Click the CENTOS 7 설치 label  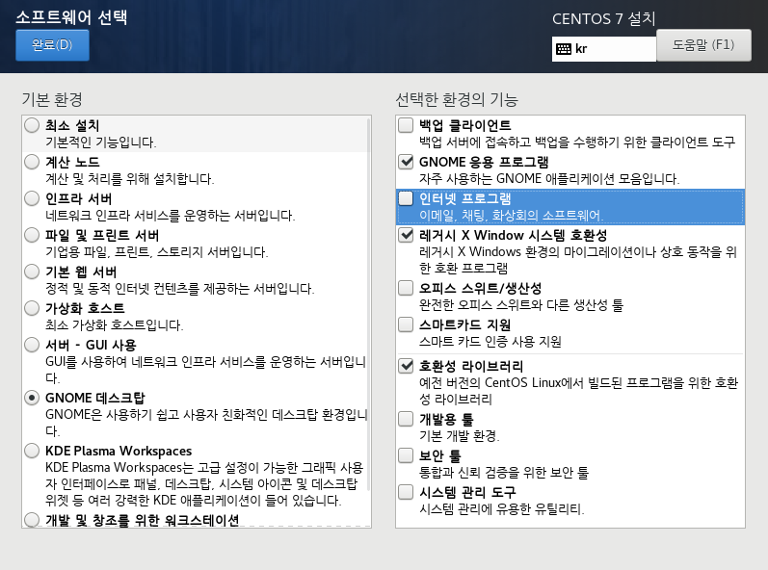[603, 19]
